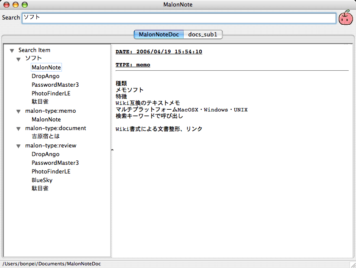Minimize the window with yellow button
Image resolution: width=356 pixels, height=268 pixels.
point(16,4)
